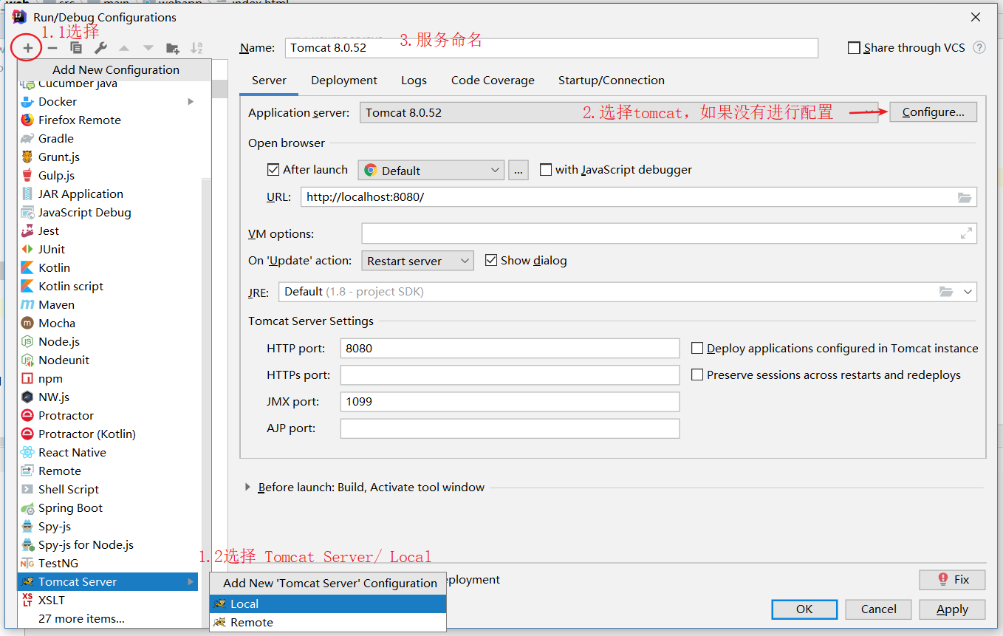This screenshot has width=1003, height=636.
Task: Open the Default browser dropdown
Action: tap(431, 170)
